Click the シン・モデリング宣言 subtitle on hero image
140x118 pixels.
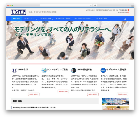tap(33, 35)
